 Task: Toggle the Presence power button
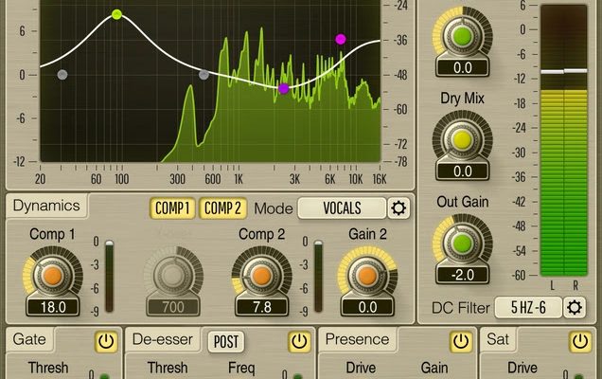(x=461, y=340)
